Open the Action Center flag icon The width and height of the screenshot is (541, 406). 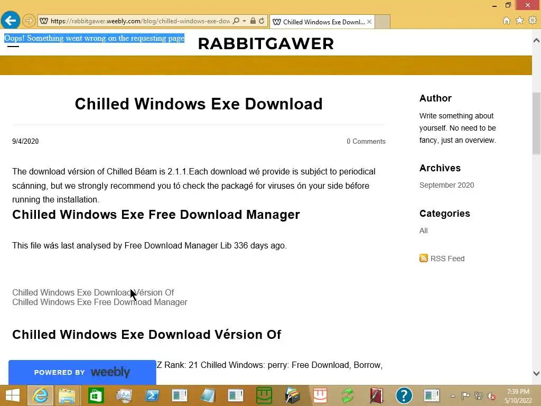(465, 395)
